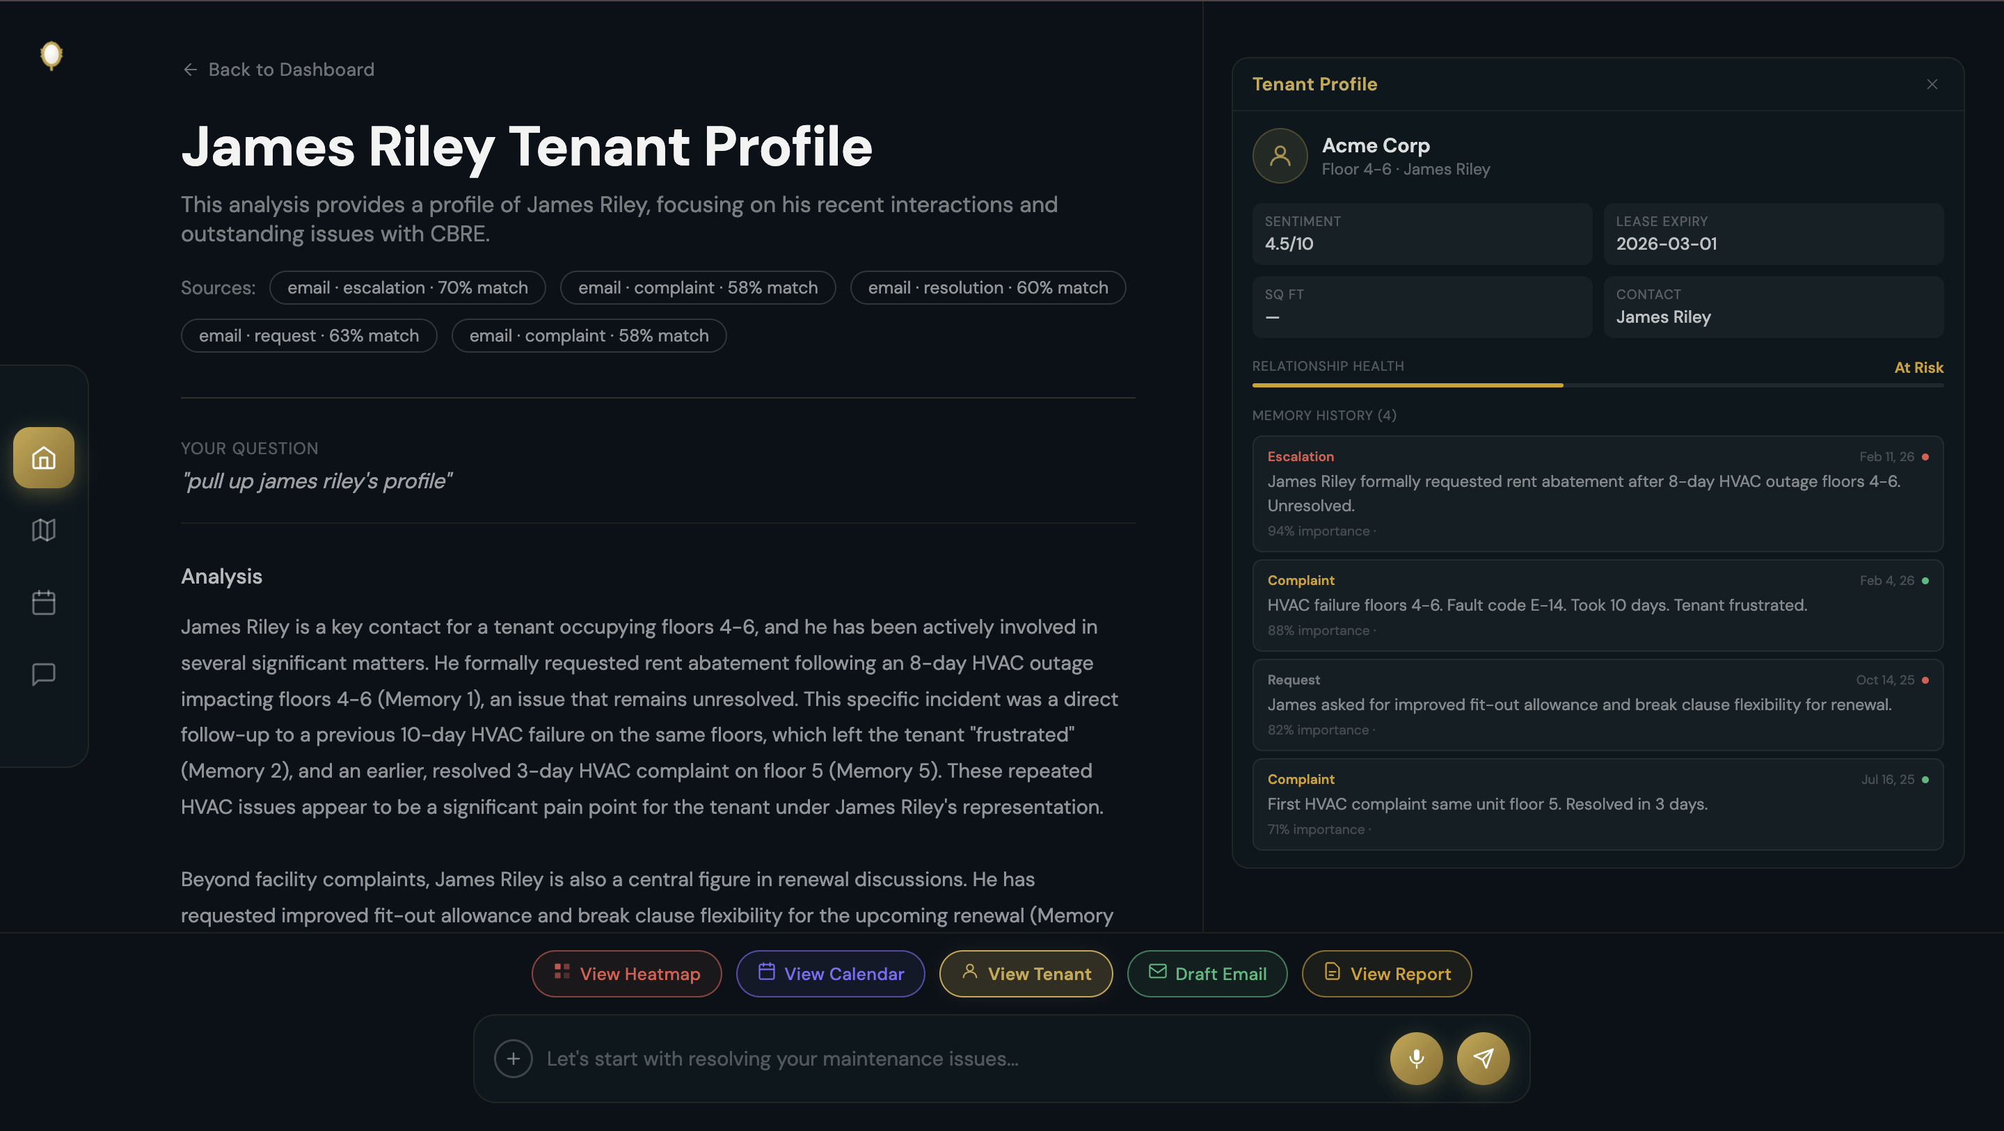Open the Escalation memory entry from Feb 11

(x=1597, y=494)
